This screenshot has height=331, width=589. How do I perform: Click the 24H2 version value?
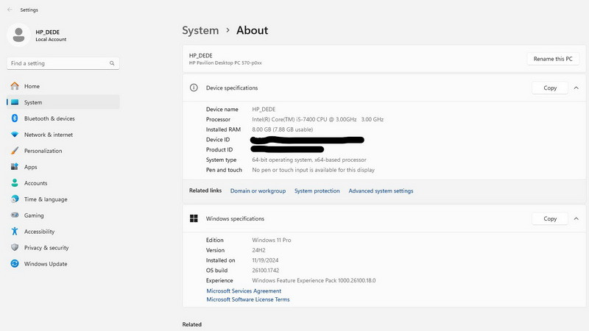pyautogui.click(x=259, y=250)
